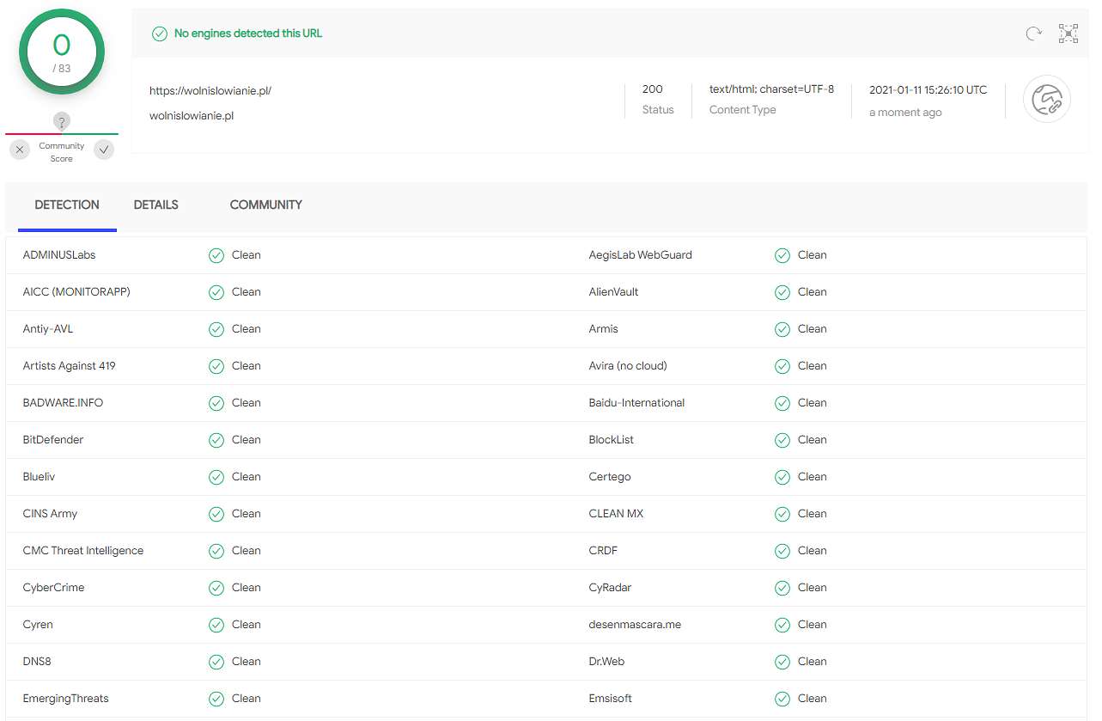The image size is (1102, 721).
Task: Click the Clean check icon for BlockList
Action: (x=782, y=440)
